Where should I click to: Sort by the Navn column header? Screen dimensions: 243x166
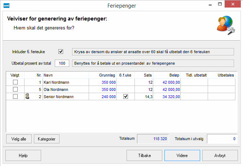[x=66, y=75]
